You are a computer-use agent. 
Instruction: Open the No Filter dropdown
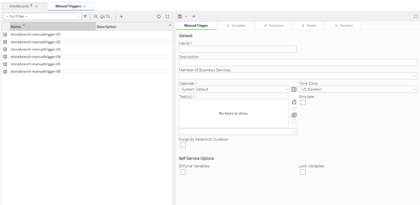(x=42, y=17)
